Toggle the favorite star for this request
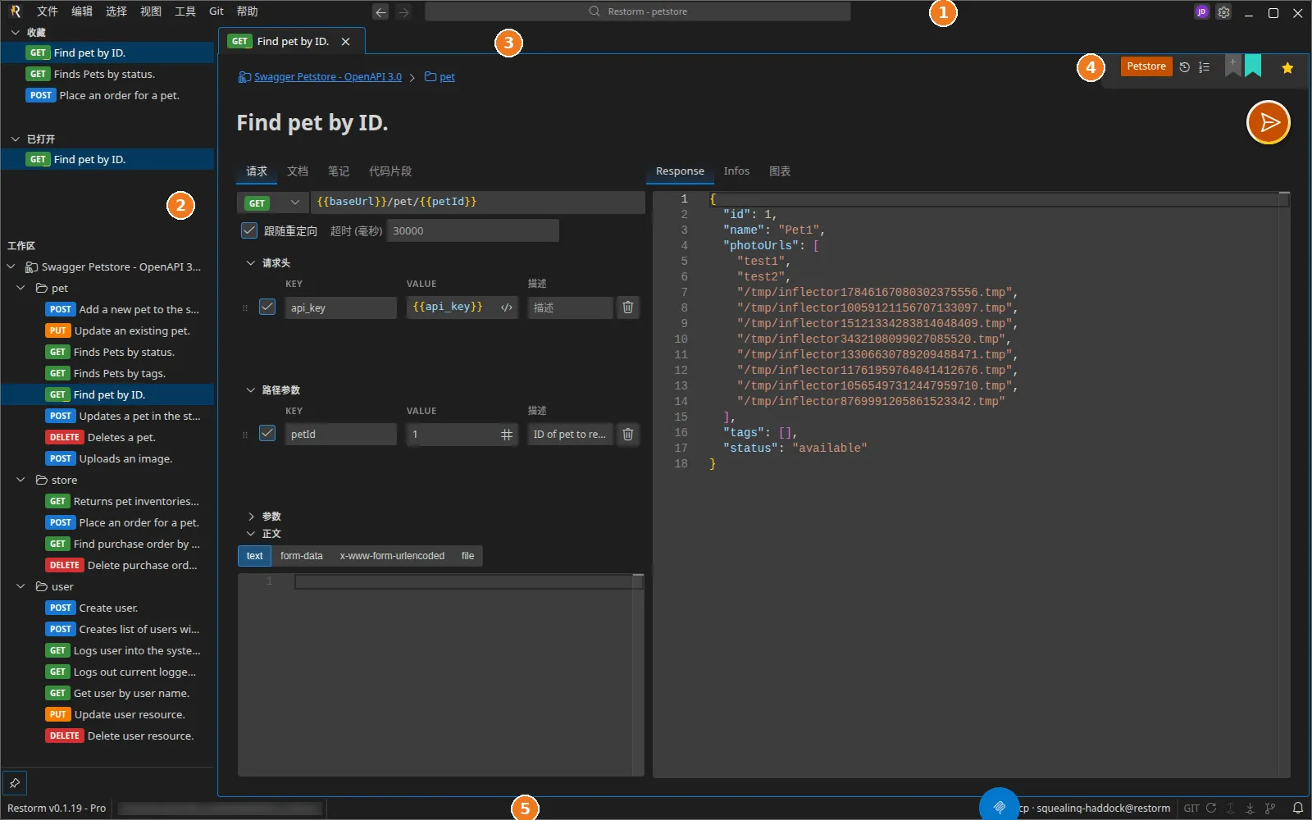 click(1287, 68)
